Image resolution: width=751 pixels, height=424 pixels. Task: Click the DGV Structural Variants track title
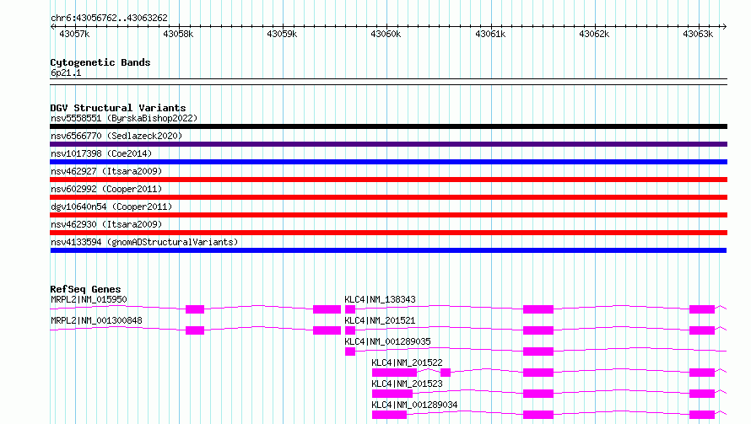coord(118,108)
